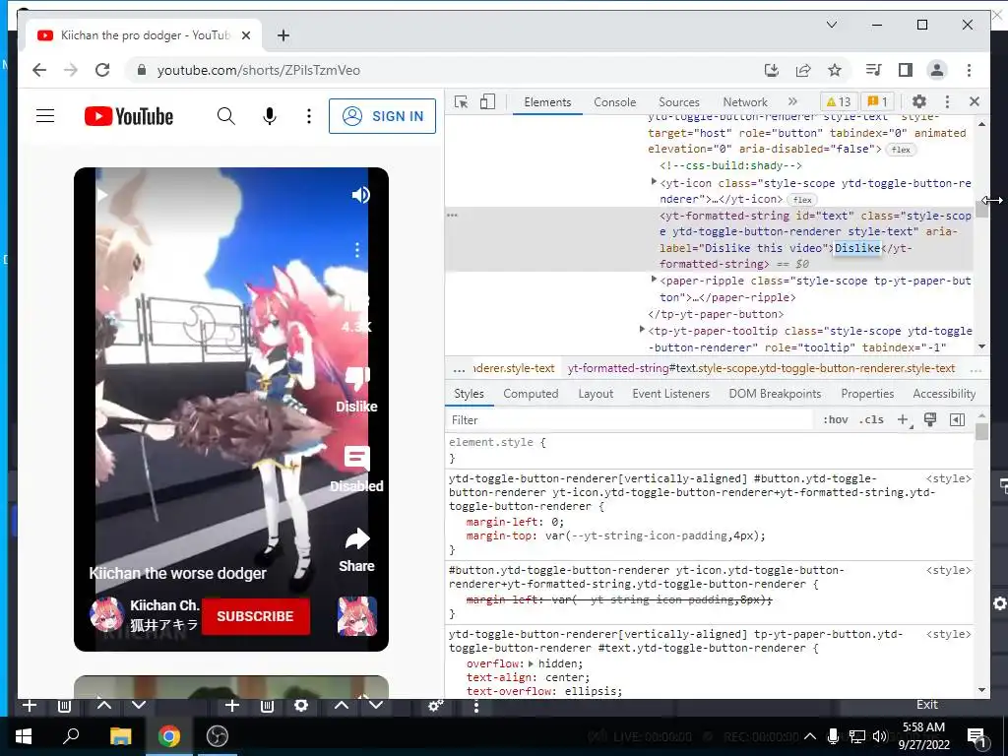This screenshot has height=756, width=1008.
Task: Toggle rendering emulations paintbrush icon
Action: click(929, 419)
